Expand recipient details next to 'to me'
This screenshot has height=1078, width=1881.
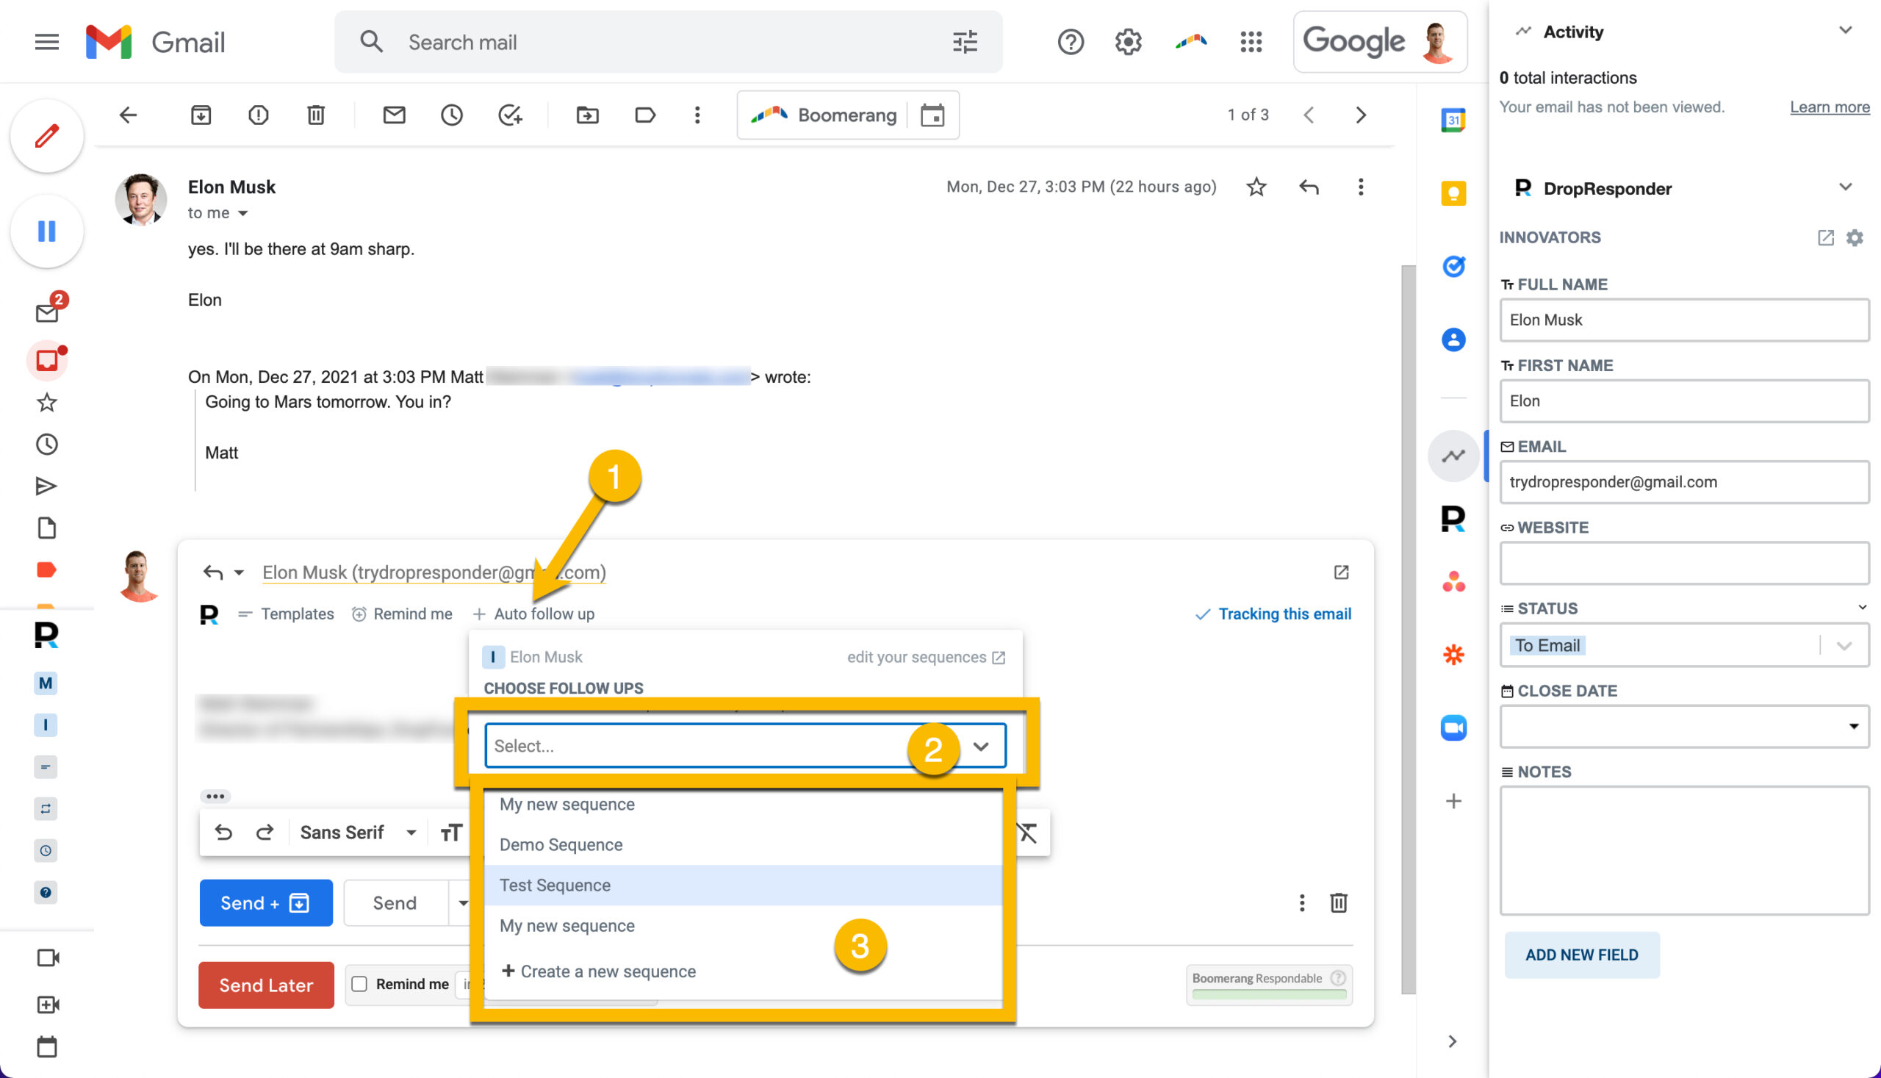tap(242, 213)
